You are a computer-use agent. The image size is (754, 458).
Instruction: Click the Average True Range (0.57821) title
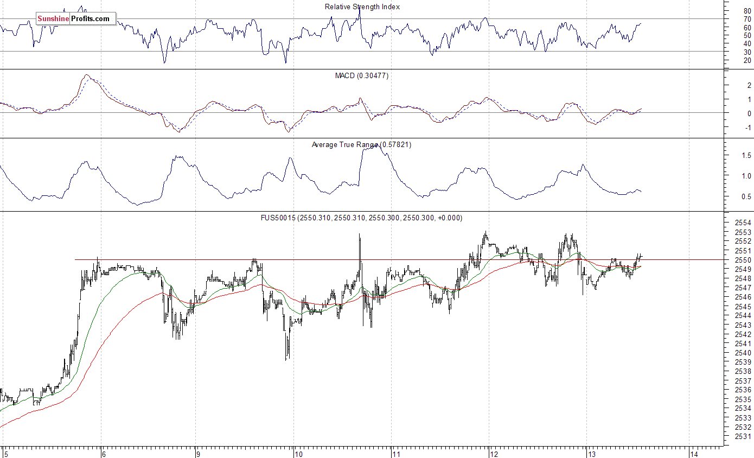point(362,144)
